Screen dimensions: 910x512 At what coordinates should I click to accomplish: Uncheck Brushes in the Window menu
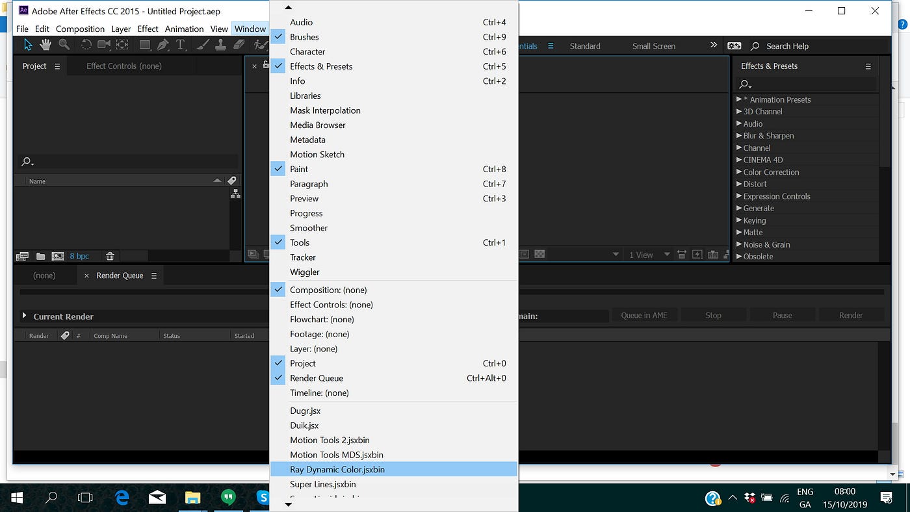tap(393, 37)
